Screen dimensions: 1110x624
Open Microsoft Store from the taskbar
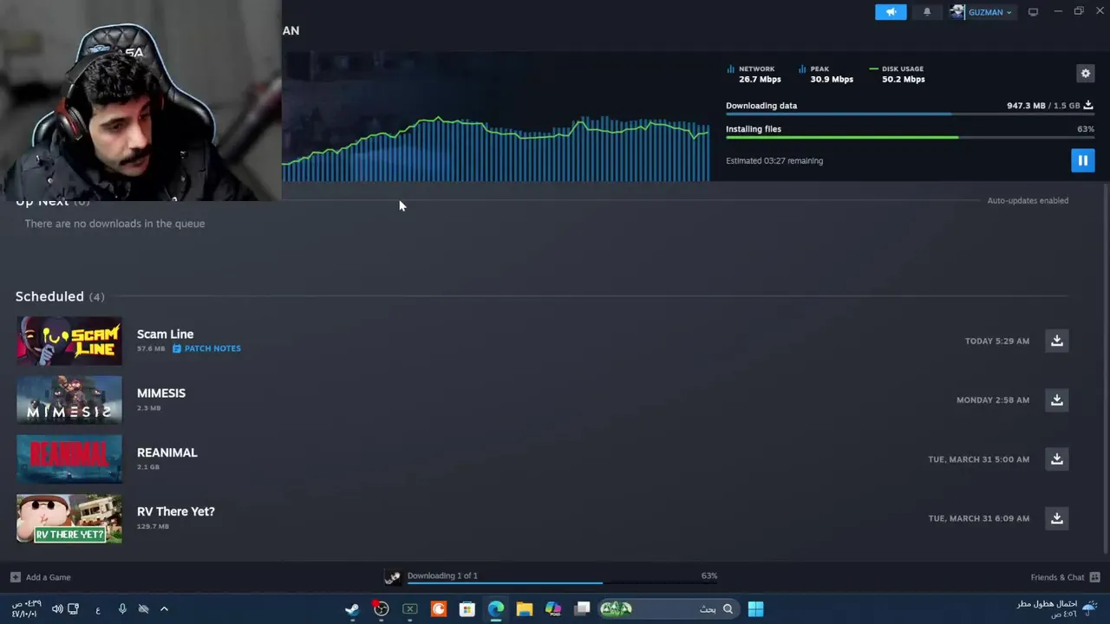pos(467,609)
